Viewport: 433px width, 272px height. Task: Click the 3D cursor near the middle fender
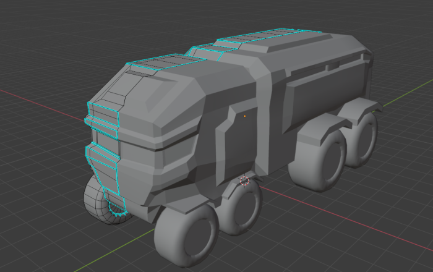tap(244, 181)
